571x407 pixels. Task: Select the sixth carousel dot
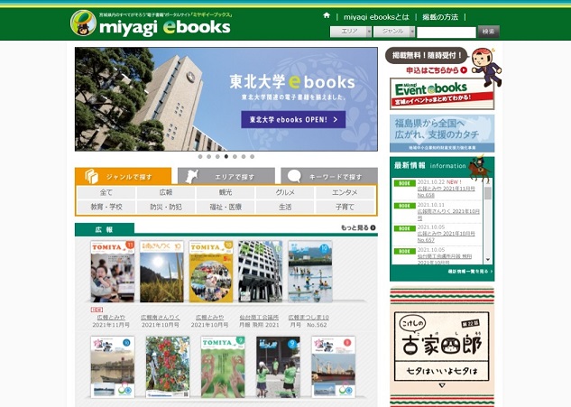point(244,157)
